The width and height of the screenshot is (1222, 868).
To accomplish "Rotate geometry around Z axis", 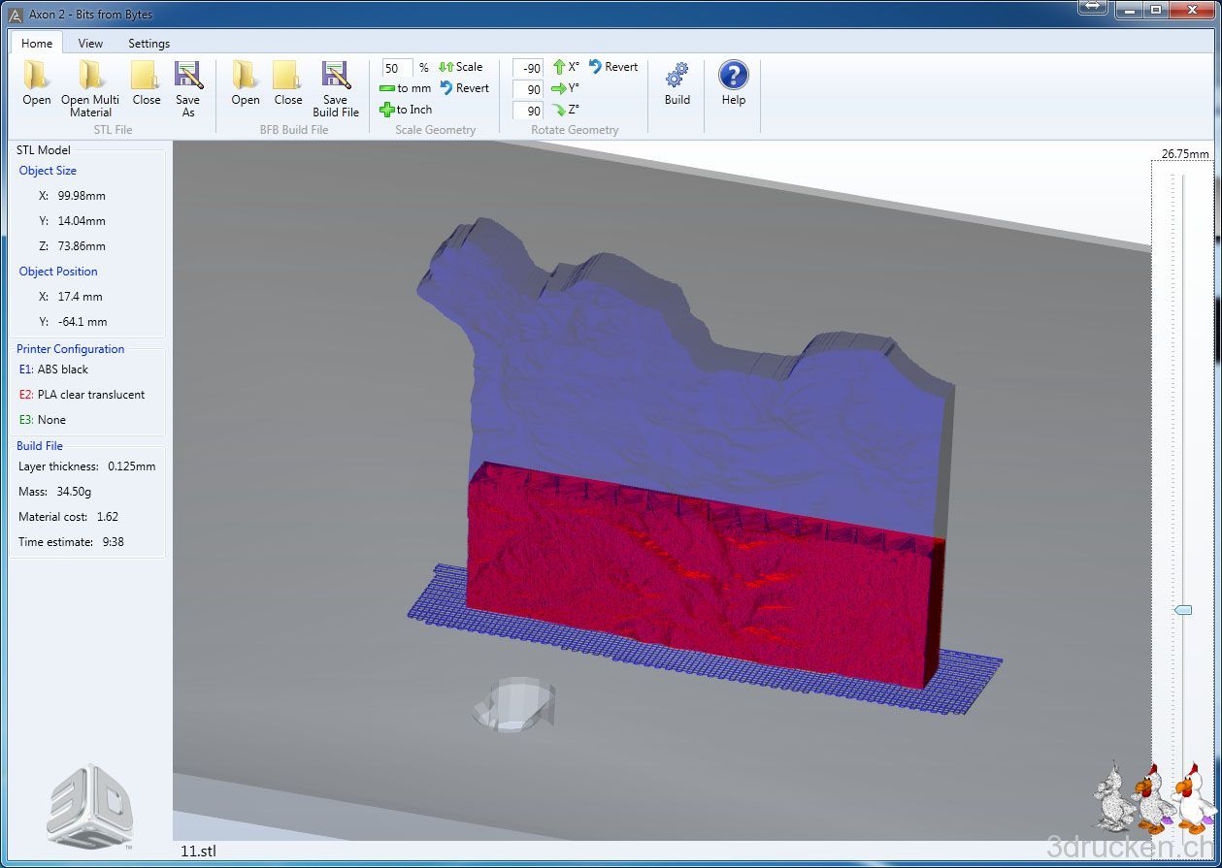I will point(566,110).
